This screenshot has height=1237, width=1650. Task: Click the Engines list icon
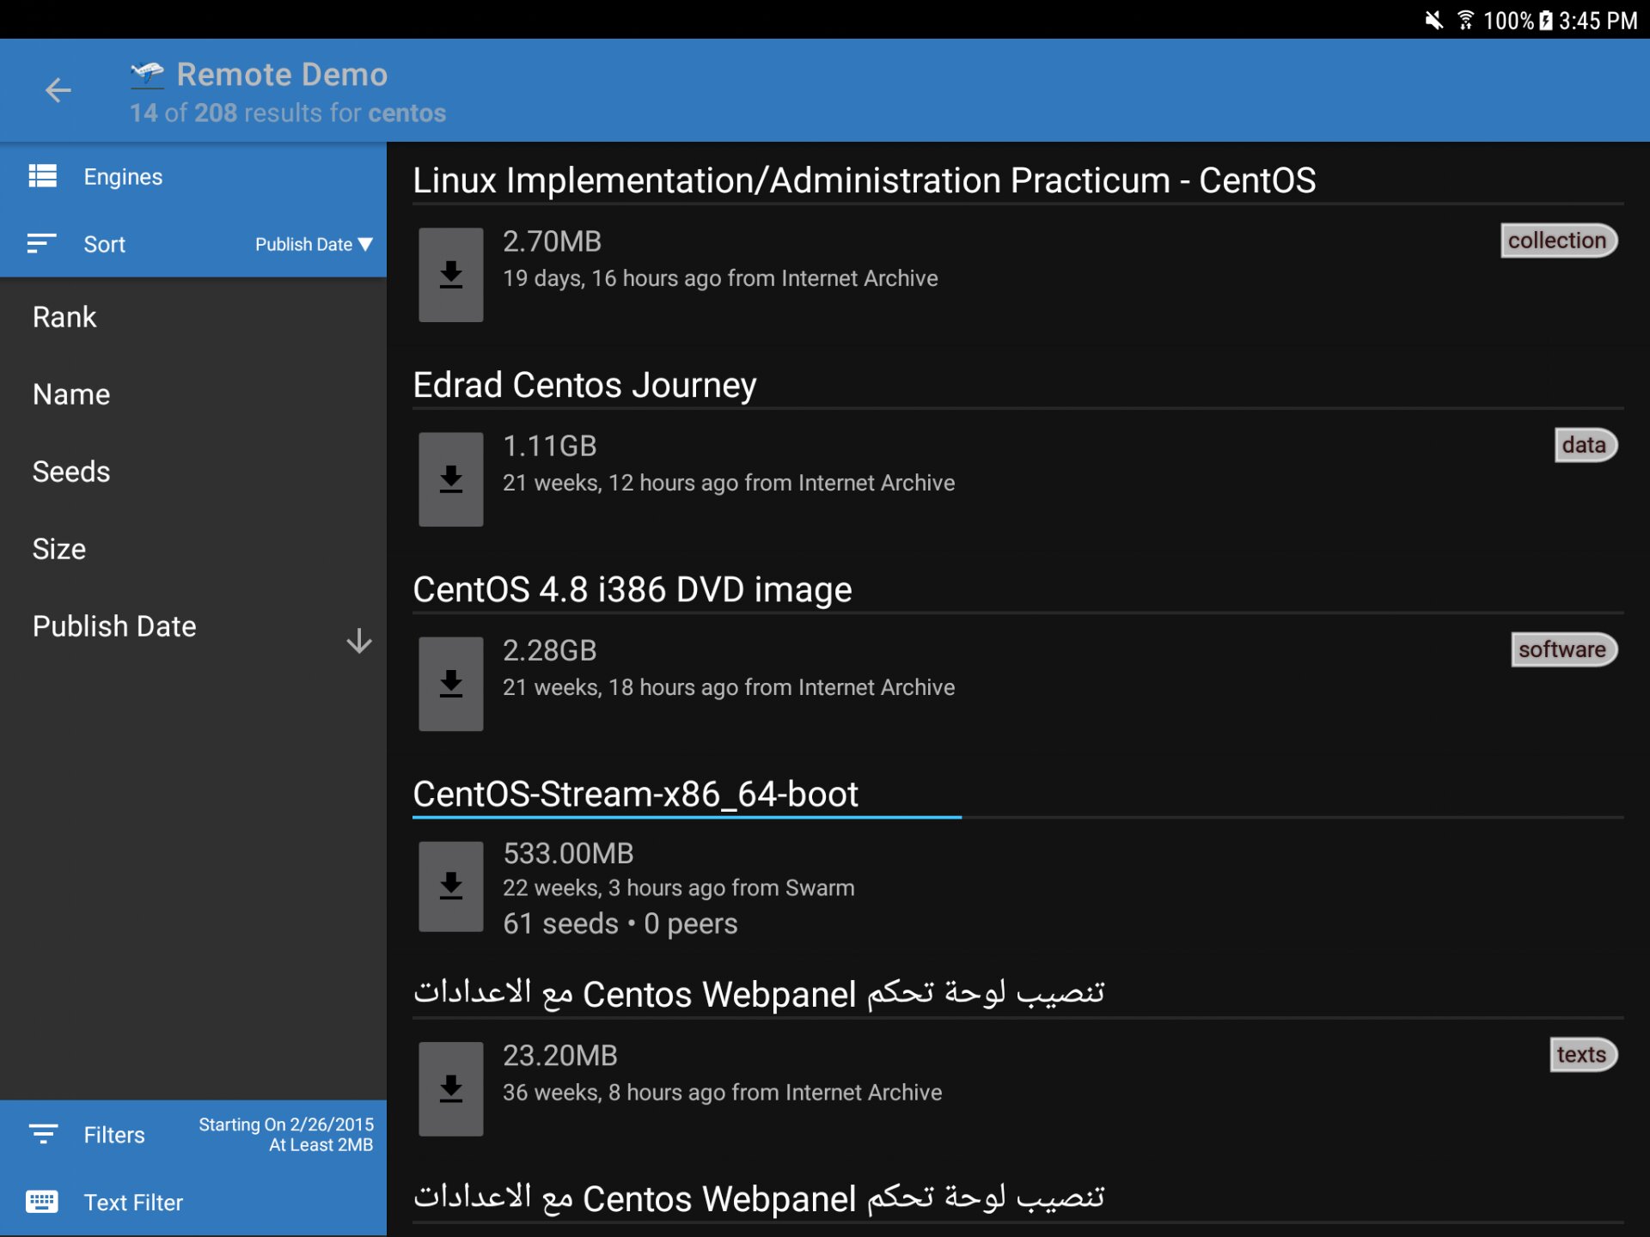click(42, 176)
